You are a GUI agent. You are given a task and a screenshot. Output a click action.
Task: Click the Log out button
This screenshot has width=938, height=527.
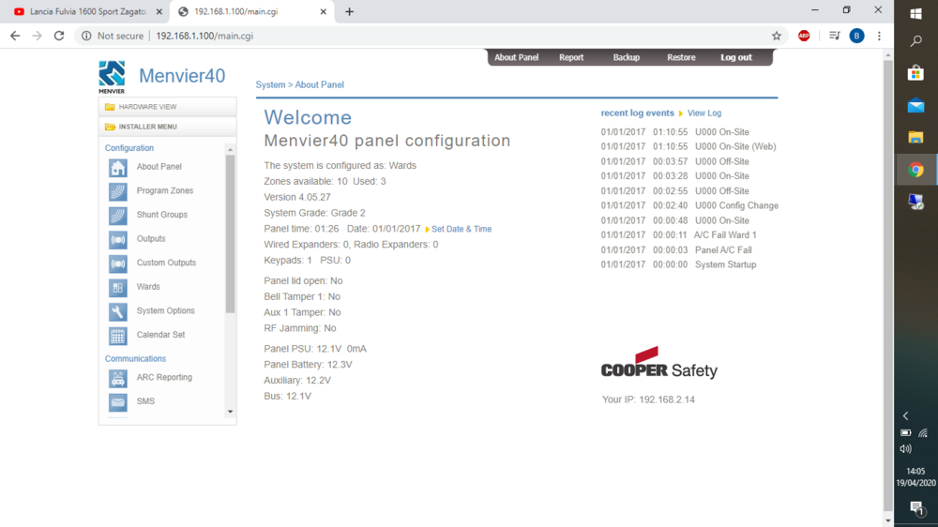coord(735,58)
